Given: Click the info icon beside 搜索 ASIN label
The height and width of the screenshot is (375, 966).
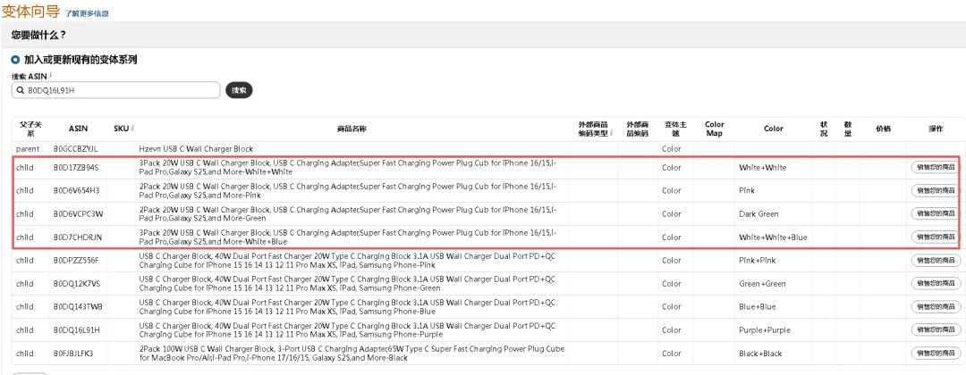Looking at the screenshot, I should click(x=50, y=75).
